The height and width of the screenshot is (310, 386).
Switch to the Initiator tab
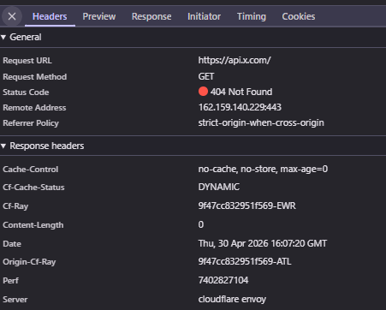[x=204, y=16]
